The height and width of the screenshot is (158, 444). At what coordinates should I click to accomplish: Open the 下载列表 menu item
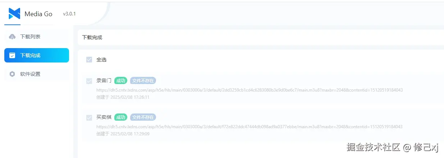(x=37, y=37)
